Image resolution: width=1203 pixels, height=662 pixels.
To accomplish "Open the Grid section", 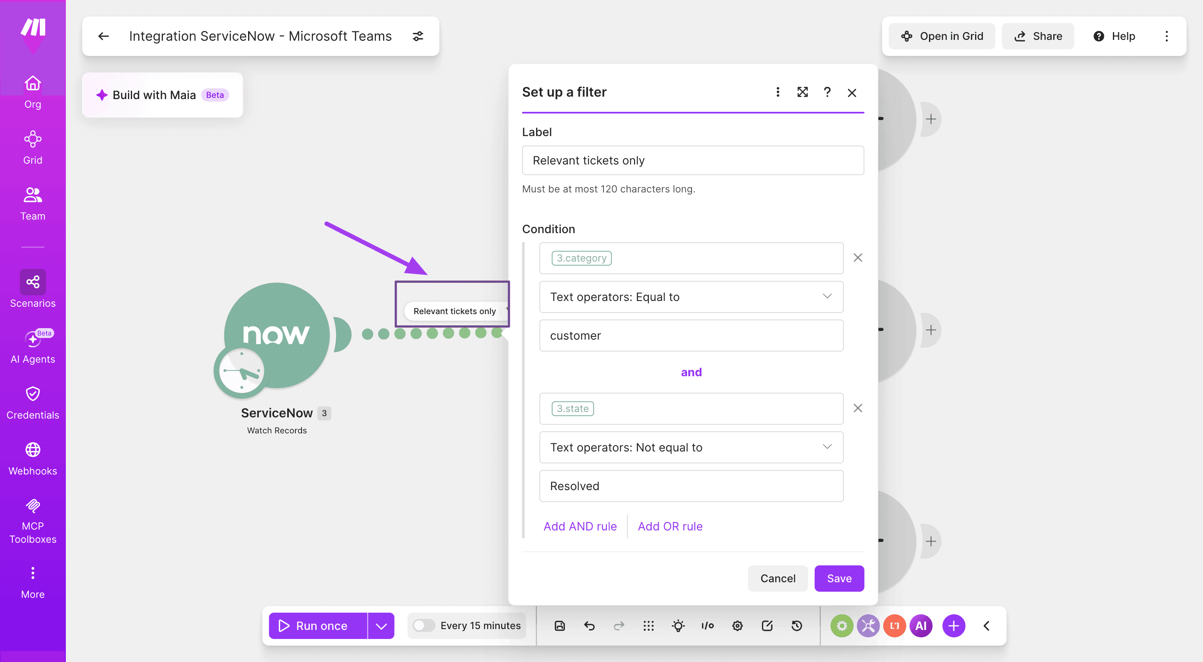I will 33,148.
